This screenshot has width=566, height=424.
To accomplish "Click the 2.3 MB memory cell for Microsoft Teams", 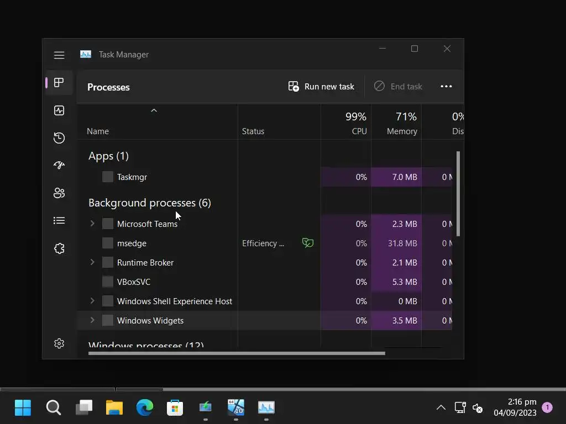I will [396, 224].
